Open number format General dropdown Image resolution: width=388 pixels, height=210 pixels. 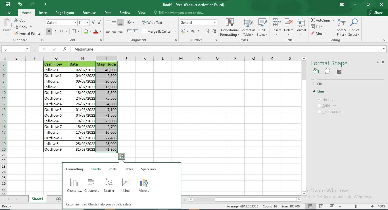click(x=215, y=22)
